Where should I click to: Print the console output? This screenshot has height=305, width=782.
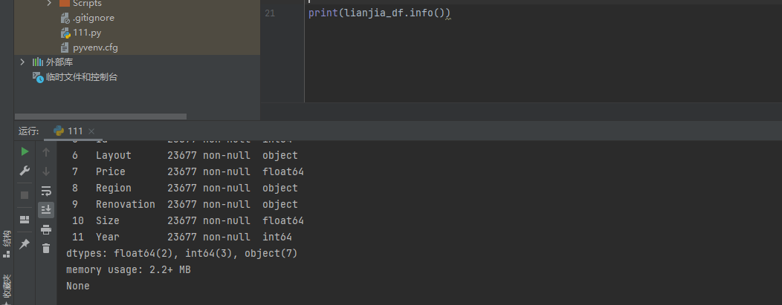[x=46, y=229]
